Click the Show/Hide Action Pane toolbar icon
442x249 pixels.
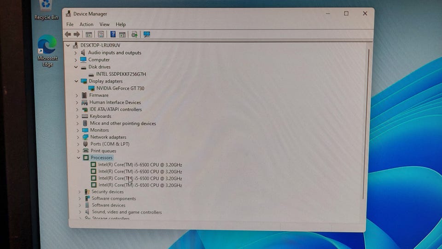[x=122, y=35]
